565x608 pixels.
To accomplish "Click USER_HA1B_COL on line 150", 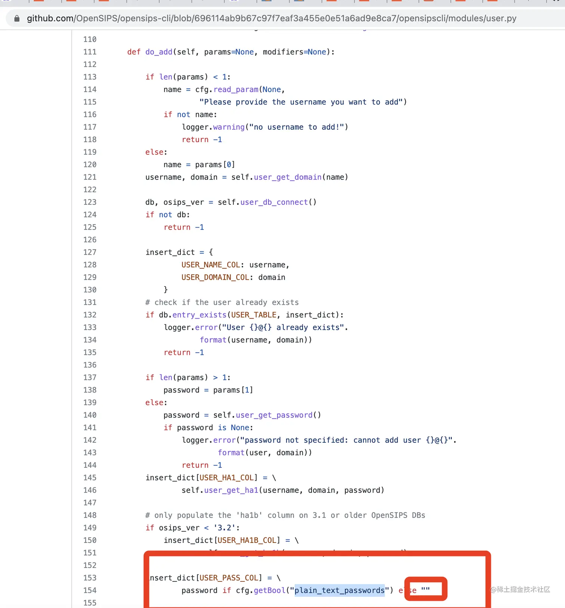I will pyautogui.click(x=247, y=540).
